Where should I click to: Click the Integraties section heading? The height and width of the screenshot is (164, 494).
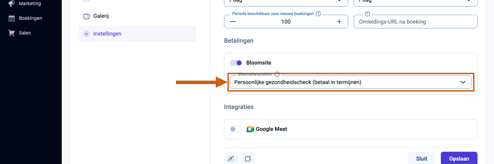[x=239, y=107]
